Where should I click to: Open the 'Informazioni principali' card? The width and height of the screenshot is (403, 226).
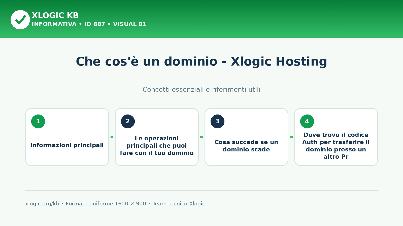pyautogui.click(x=67, y=137)
